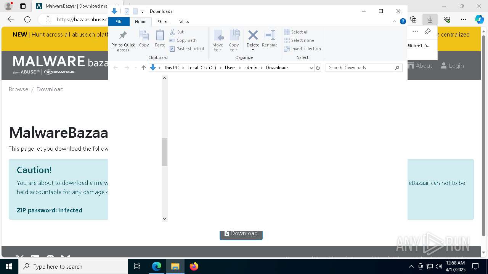Click Select all in the ribbon
The image size is (488, 274).
pos(296,32)
